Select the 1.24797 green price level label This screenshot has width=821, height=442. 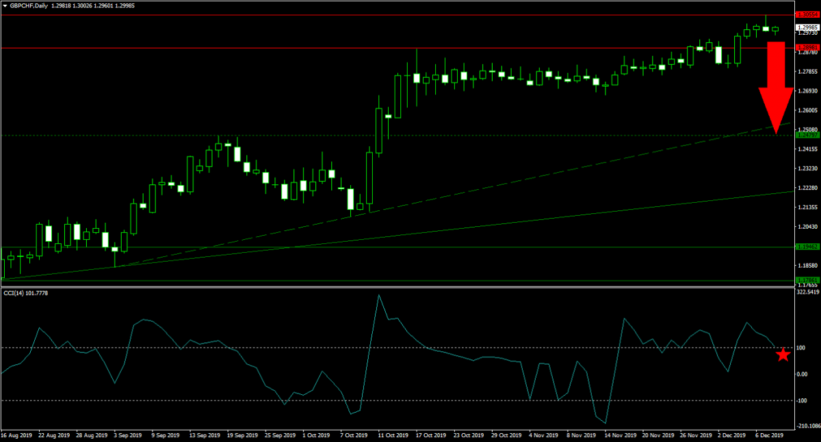pos(807,135)
